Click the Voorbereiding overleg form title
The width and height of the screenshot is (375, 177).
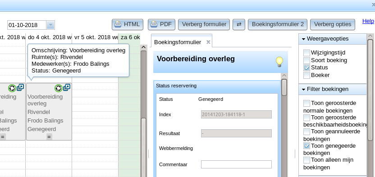[x=196, y=59]
